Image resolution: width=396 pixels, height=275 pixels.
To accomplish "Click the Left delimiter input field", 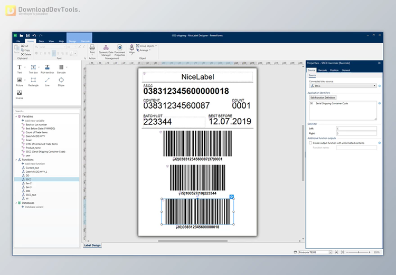I will point(356,128).
